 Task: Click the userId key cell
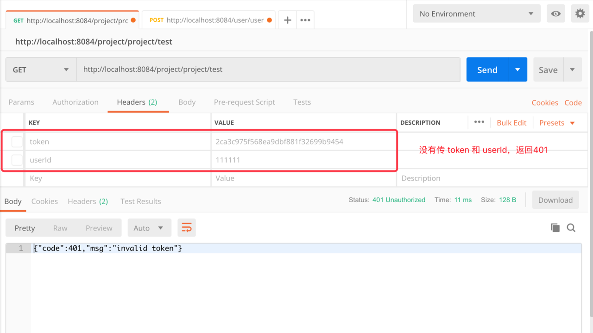tap(118, 160)
